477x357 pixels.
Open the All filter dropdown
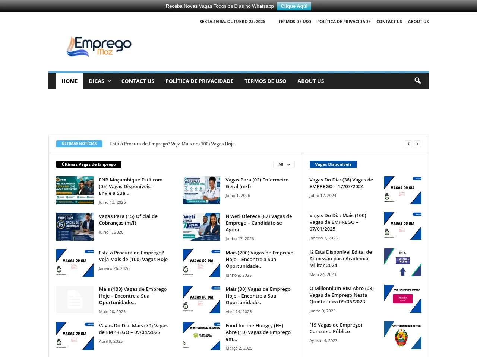[284, 164]
